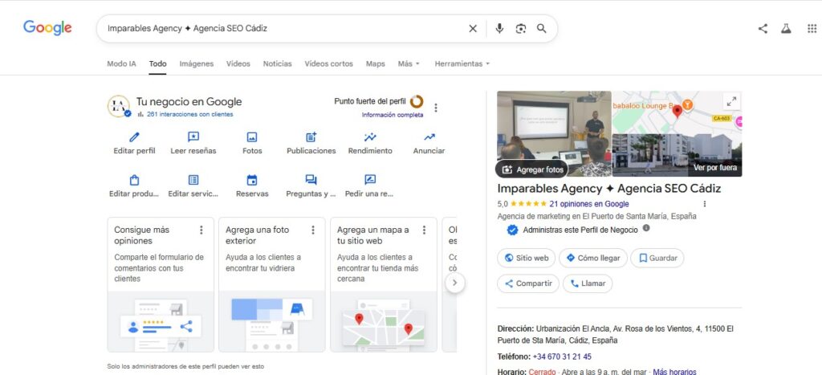This screenshot has height=375, width=822.
Task: Open Google Lens image search icon
Action: coord(520,28)
